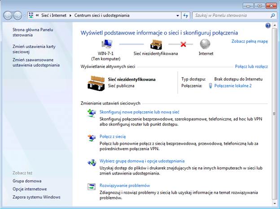Image resolution: width=280 pixels, height=209 pixels.
Task: Open Połączenie lokalne 2 connection link
Action: 232,85
